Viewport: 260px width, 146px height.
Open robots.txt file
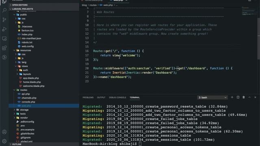click(x=27, y=42)
